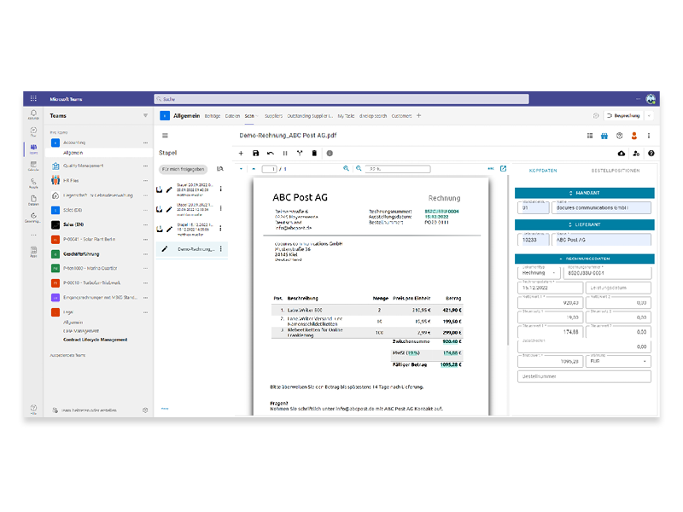
Task: Click 'Team beitreten oder erstellen' link
Action: (x=89, y=410)
